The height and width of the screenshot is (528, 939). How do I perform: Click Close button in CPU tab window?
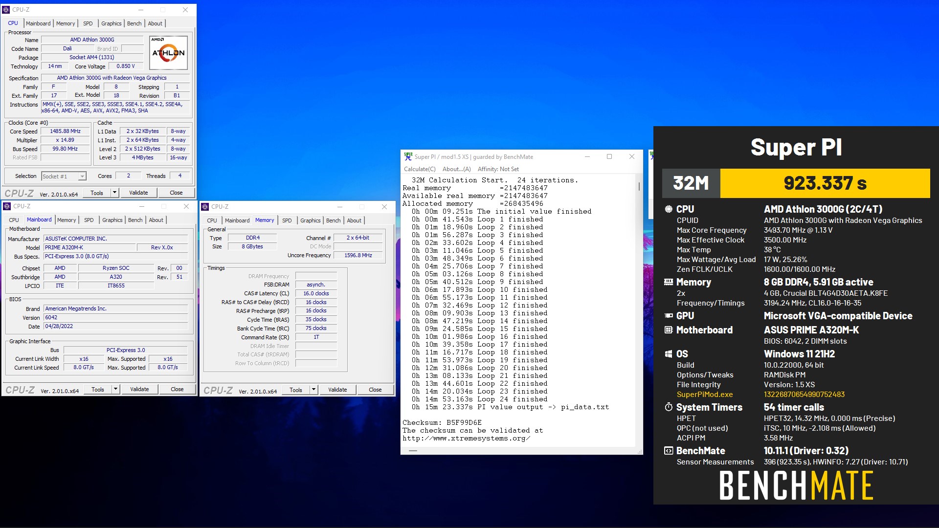pyautogui.click(x=176, y=193)
